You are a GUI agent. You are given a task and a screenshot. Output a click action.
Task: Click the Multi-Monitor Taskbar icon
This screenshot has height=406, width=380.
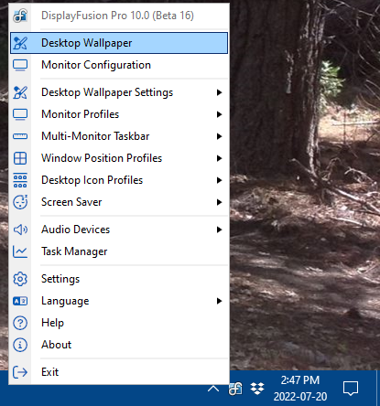(20, 136)
